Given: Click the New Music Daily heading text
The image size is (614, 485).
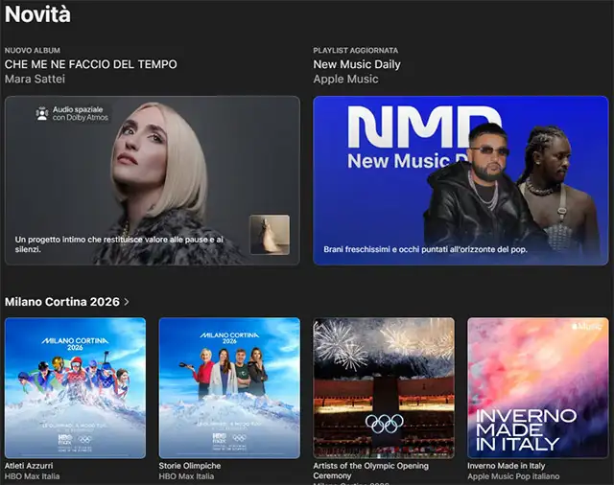Looking at the screenshot, I should pyautogui.click(x=357, y=64).
